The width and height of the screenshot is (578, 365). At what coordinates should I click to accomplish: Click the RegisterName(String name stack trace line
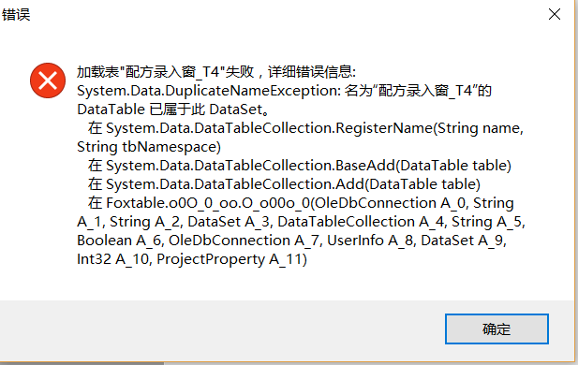pos(305,128)
